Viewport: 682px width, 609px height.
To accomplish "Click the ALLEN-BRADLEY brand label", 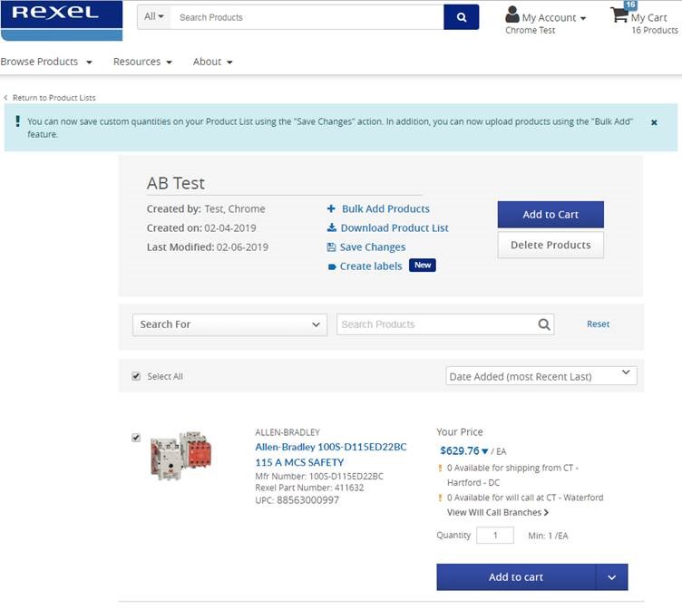I will click(287, 432).
